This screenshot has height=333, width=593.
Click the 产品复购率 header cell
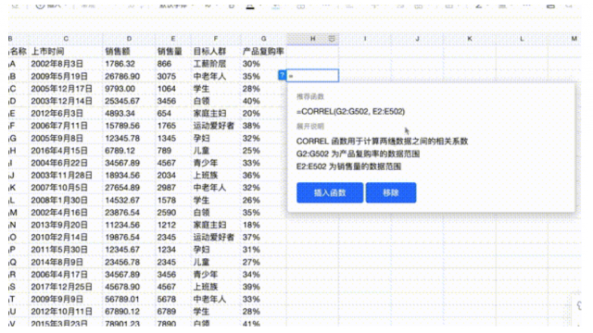[x=263, y=52]
